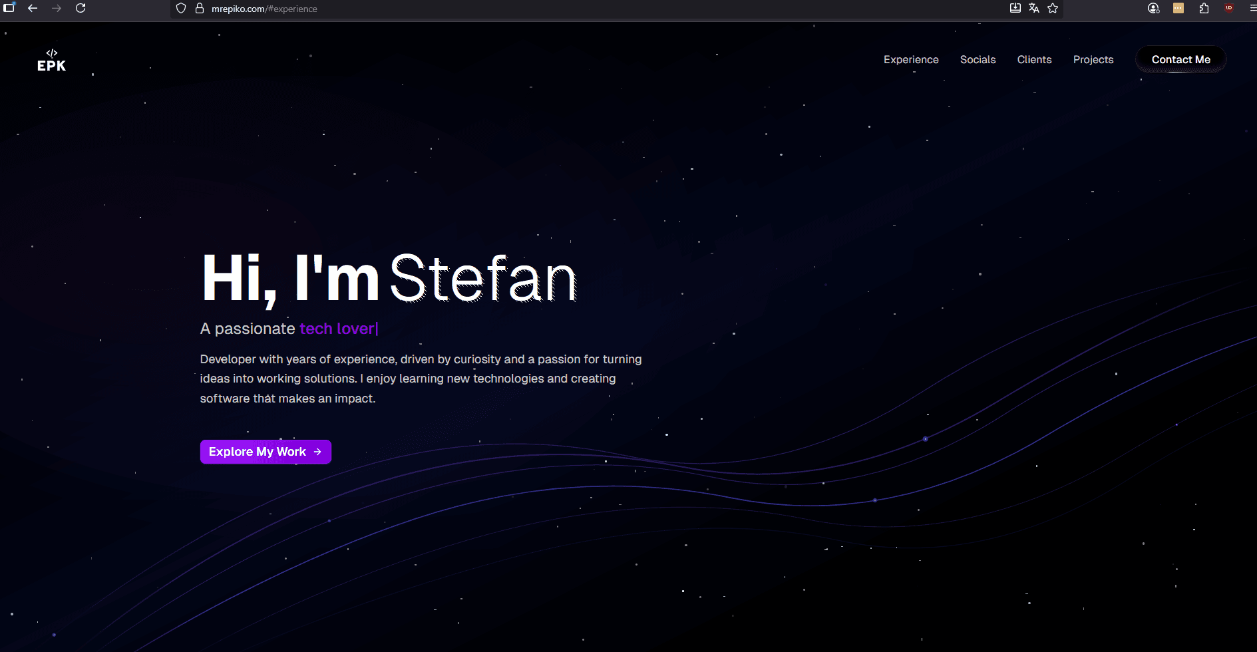Reload the page with the refresh icon
The image size is (1257, 652).
click(81, 9)
